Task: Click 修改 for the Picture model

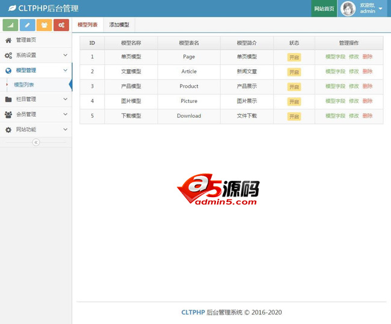Action: 354,101
